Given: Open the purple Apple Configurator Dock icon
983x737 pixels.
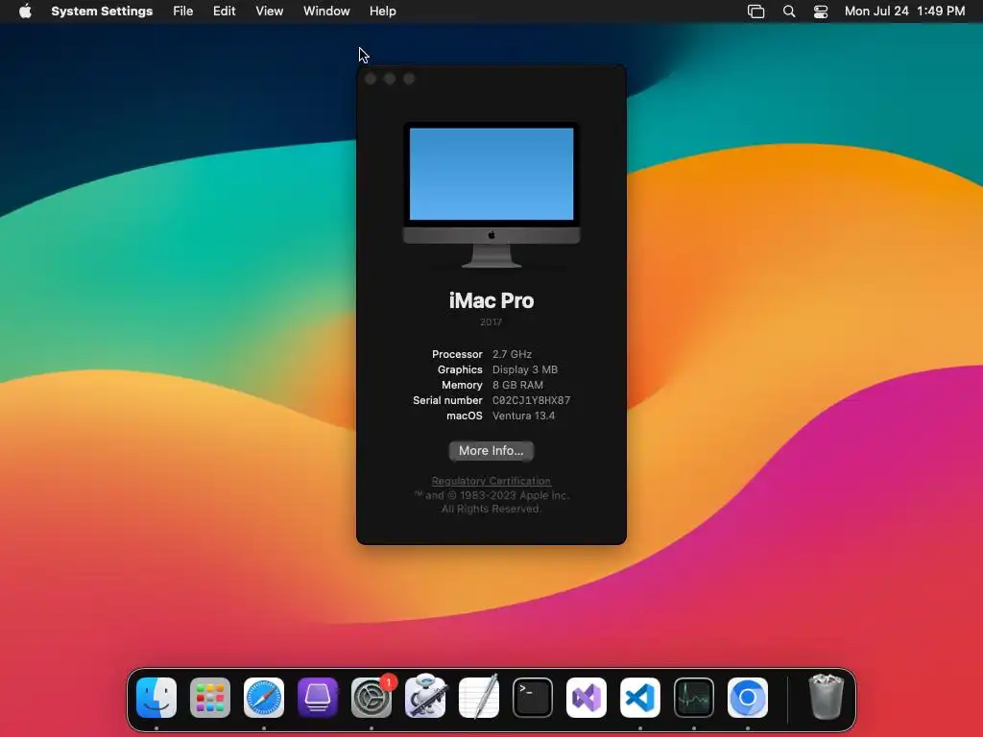Looking at the screenshot, I should pyautogui.click(x=318, y=698).
